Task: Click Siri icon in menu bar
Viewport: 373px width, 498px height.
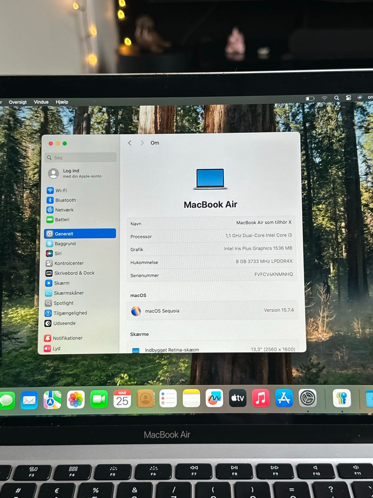Action: click(x=360, y=97)
